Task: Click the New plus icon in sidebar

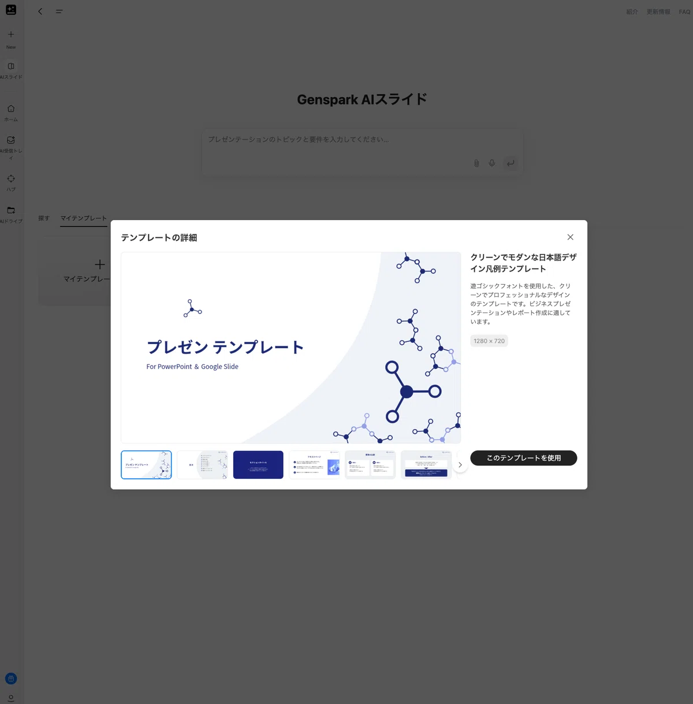Action: coord(11,35)
